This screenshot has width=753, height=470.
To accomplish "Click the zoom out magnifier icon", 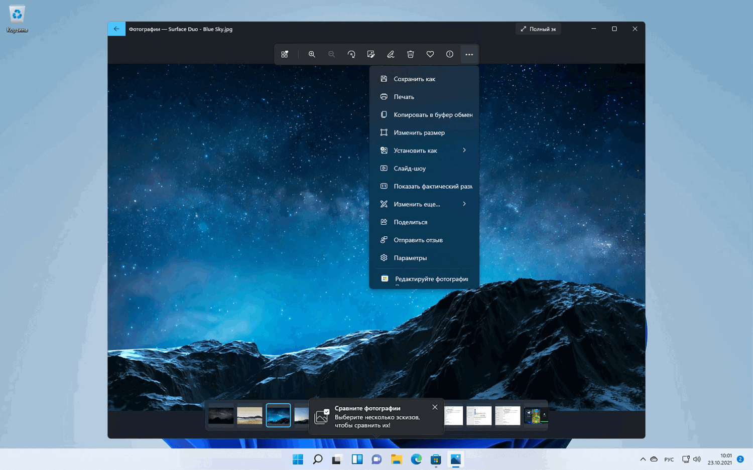I will pos(331,54).
